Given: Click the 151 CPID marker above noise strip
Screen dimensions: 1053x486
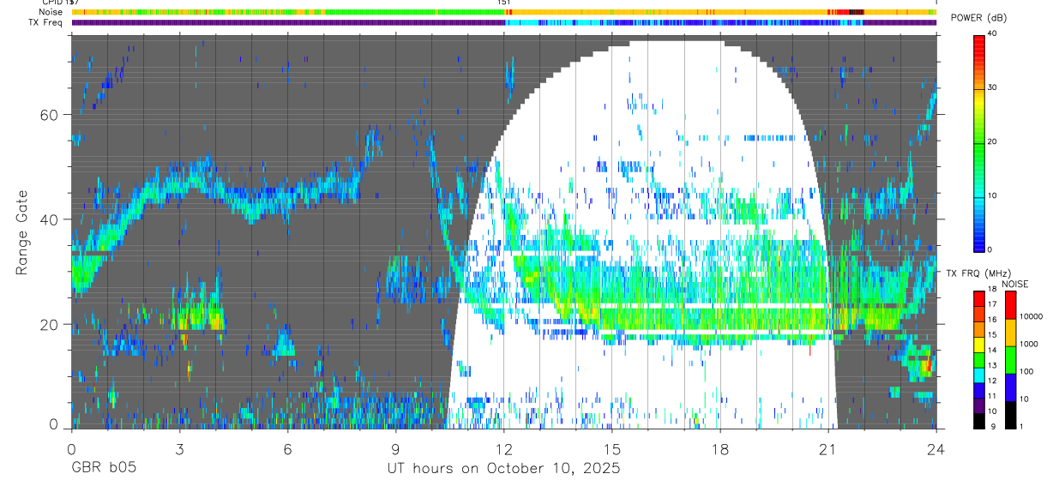Looking at the screenshot, I should coord(504,3).
